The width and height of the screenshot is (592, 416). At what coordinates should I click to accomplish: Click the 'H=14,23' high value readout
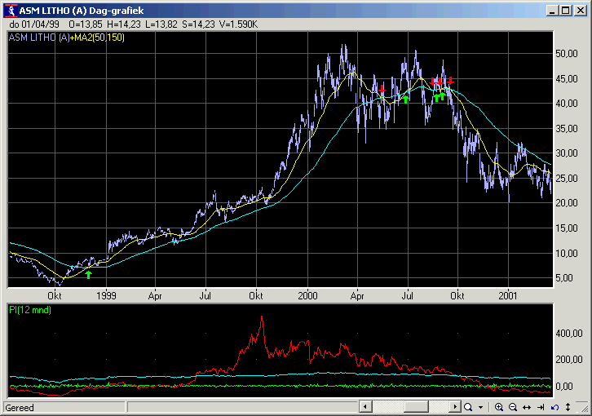pos(124,24)
